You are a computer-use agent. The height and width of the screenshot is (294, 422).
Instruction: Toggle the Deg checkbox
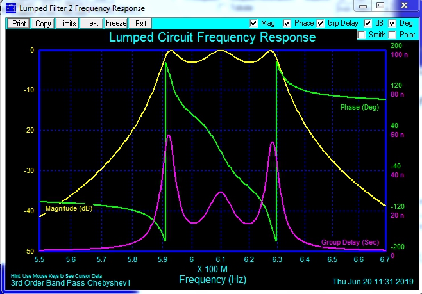pyautogui.click(x=392, y=24)
